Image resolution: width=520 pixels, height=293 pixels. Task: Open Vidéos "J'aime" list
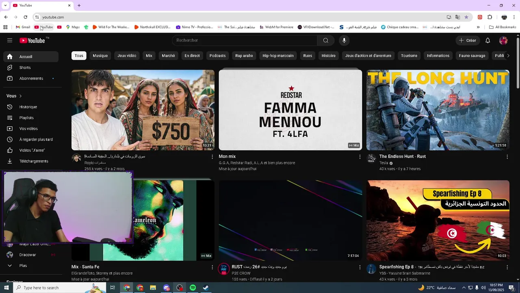[x=31, y=150]
